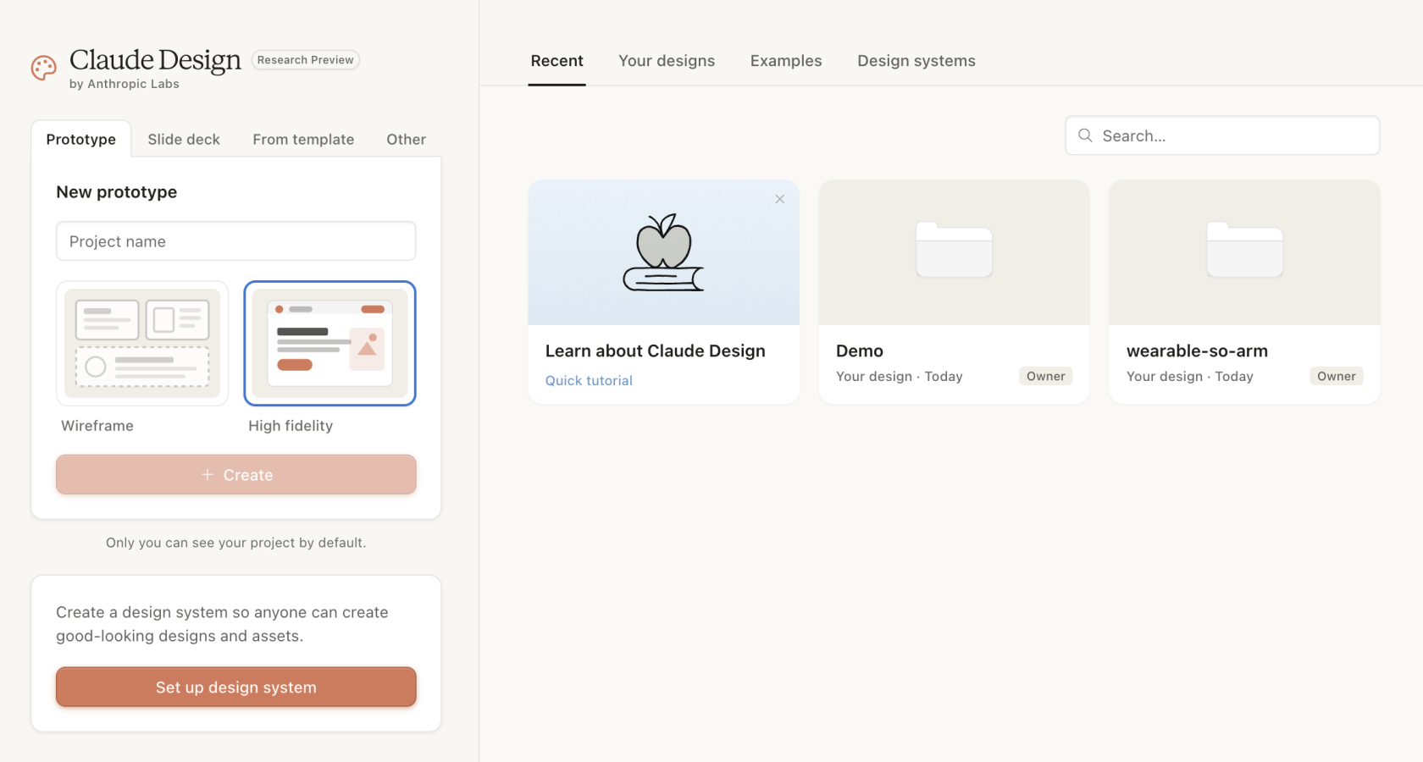
Task: Click the Owner badge on the Demo card
Action: 1046,376
